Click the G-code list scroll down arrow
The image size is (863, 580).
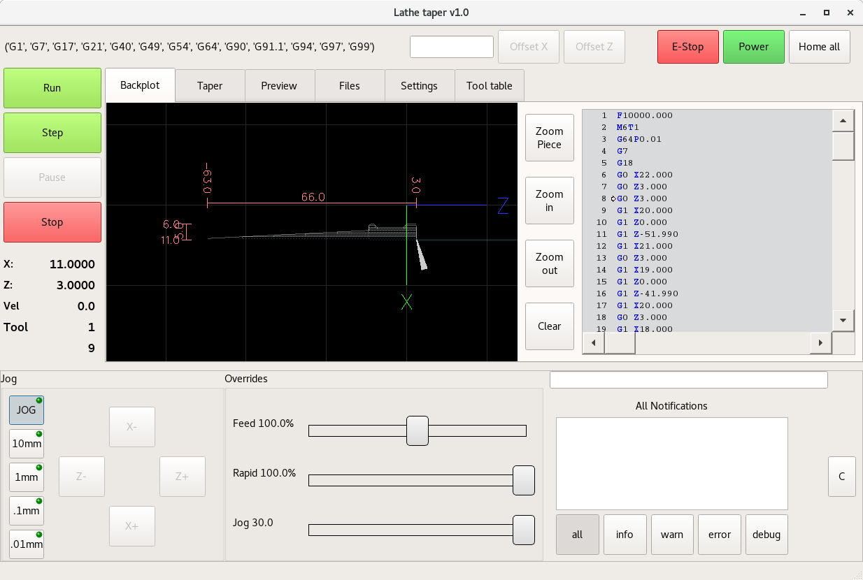pyautogui.click(x=843, y=320)
